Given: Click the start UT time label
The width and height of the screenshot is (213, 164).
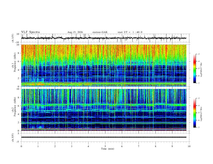Looking at the screenshot, I should click(130, 32).
